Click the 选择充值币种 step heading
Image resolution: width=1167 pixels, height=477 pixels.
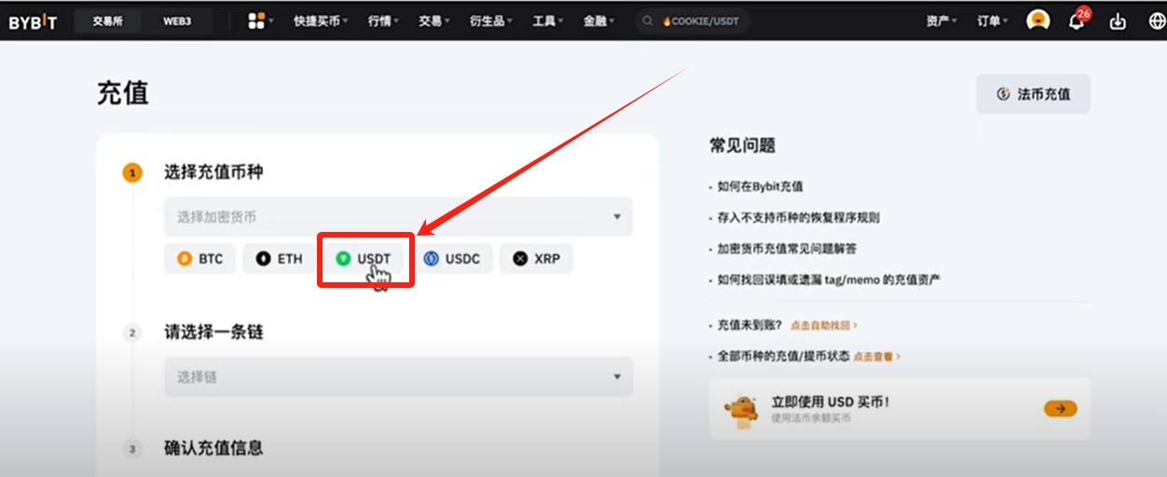tap(213, 172)
